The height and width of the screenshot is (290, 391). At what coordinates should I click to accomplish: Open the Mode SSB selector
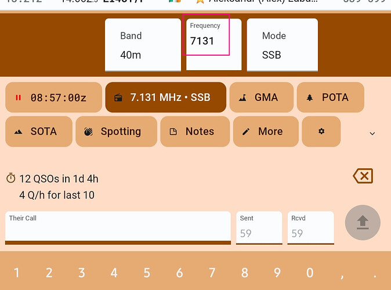(282, 45)
